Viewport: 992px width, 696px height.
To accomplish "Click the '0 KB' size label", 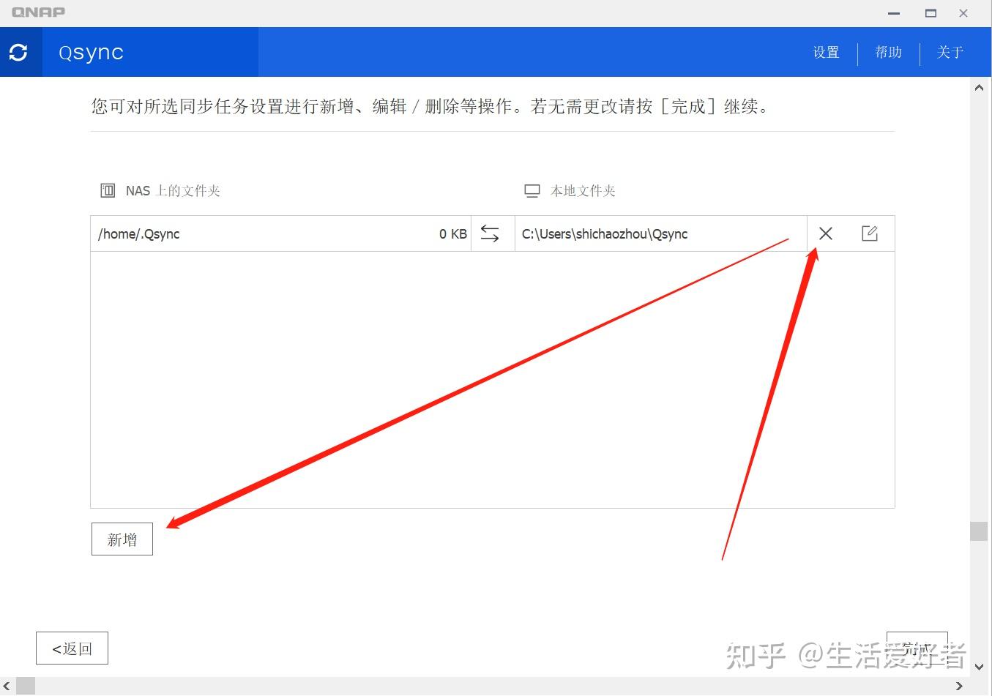I will [x=452, y=233].
